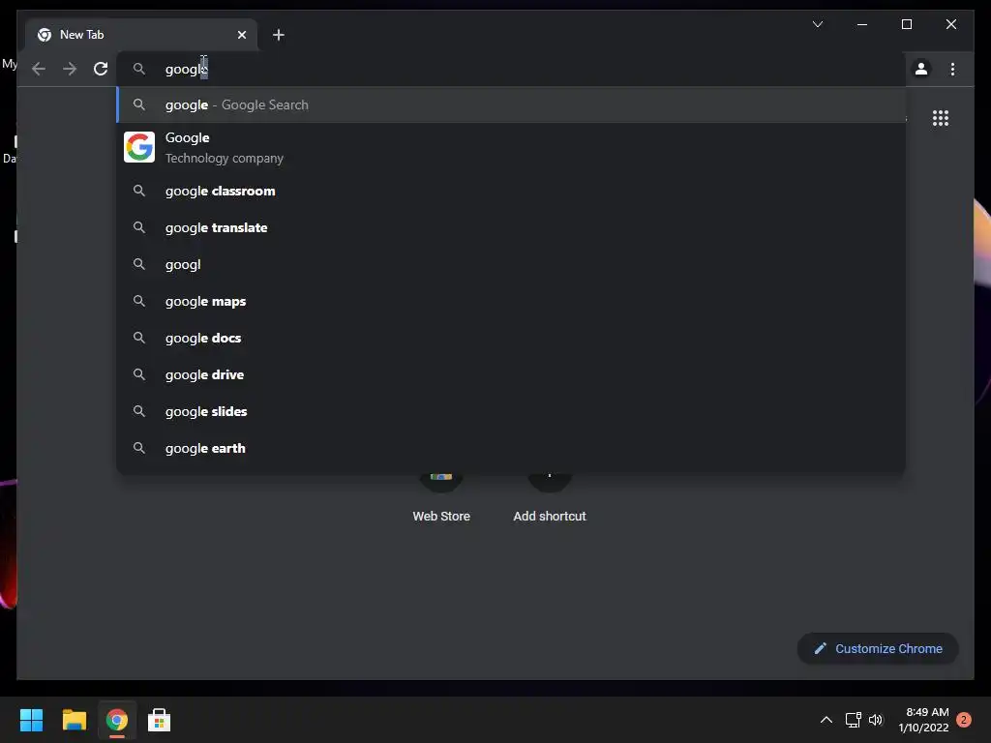The height and width of the screenshot is (743, 991).
Task: Click the address bar containing google
Action: [511, 69]
